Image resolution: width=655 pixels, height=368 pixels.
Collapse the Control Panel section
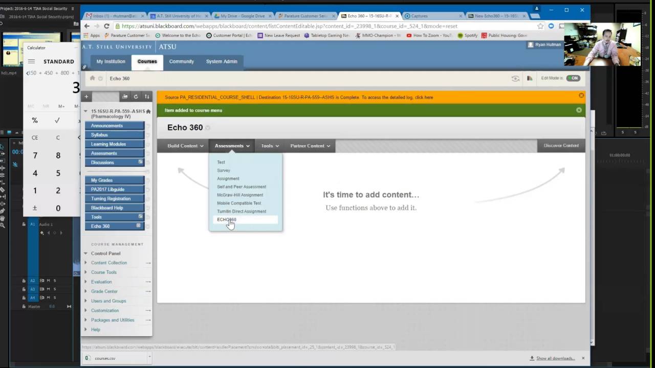85,254
